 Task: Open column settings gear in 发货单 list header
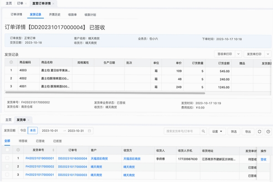point(18,150)
